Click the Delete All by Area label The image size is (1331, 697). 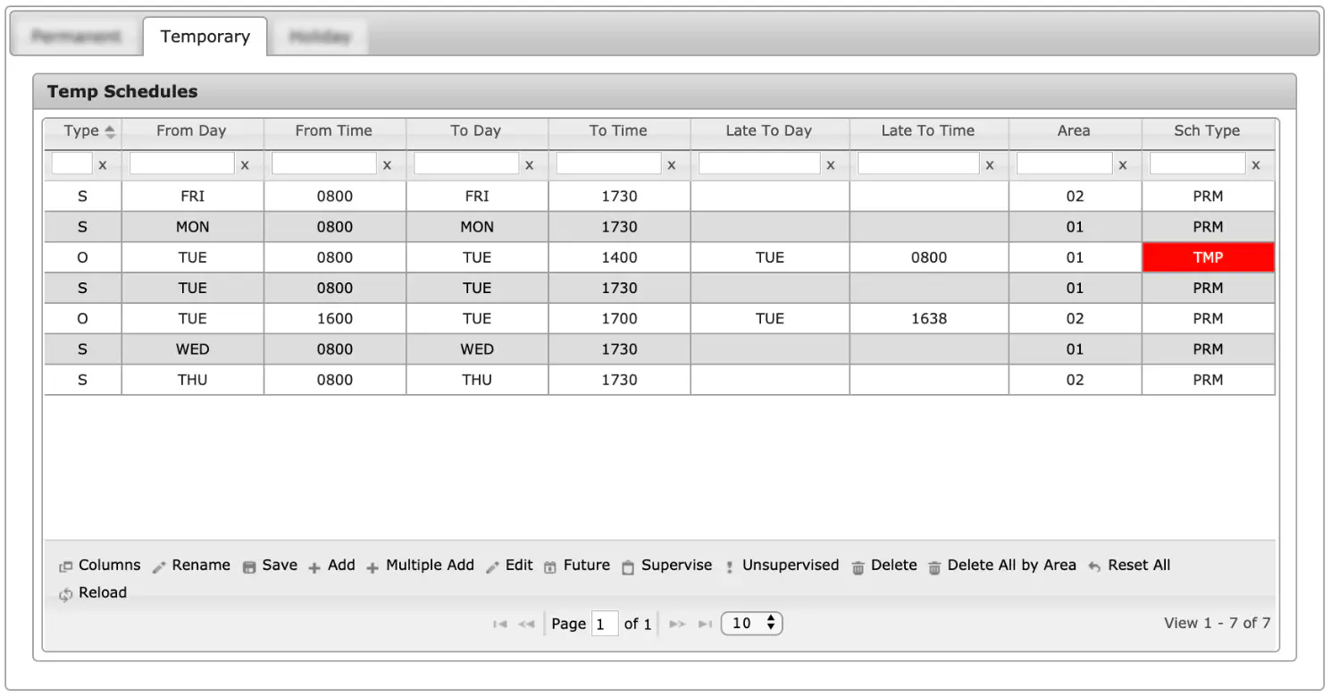coord(1011,566)
